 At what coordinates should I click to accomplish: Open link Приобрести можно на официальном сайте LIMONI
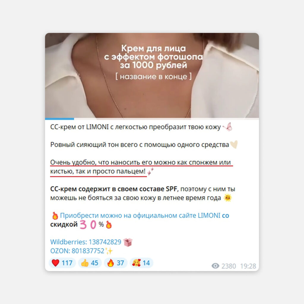(140, 216)
